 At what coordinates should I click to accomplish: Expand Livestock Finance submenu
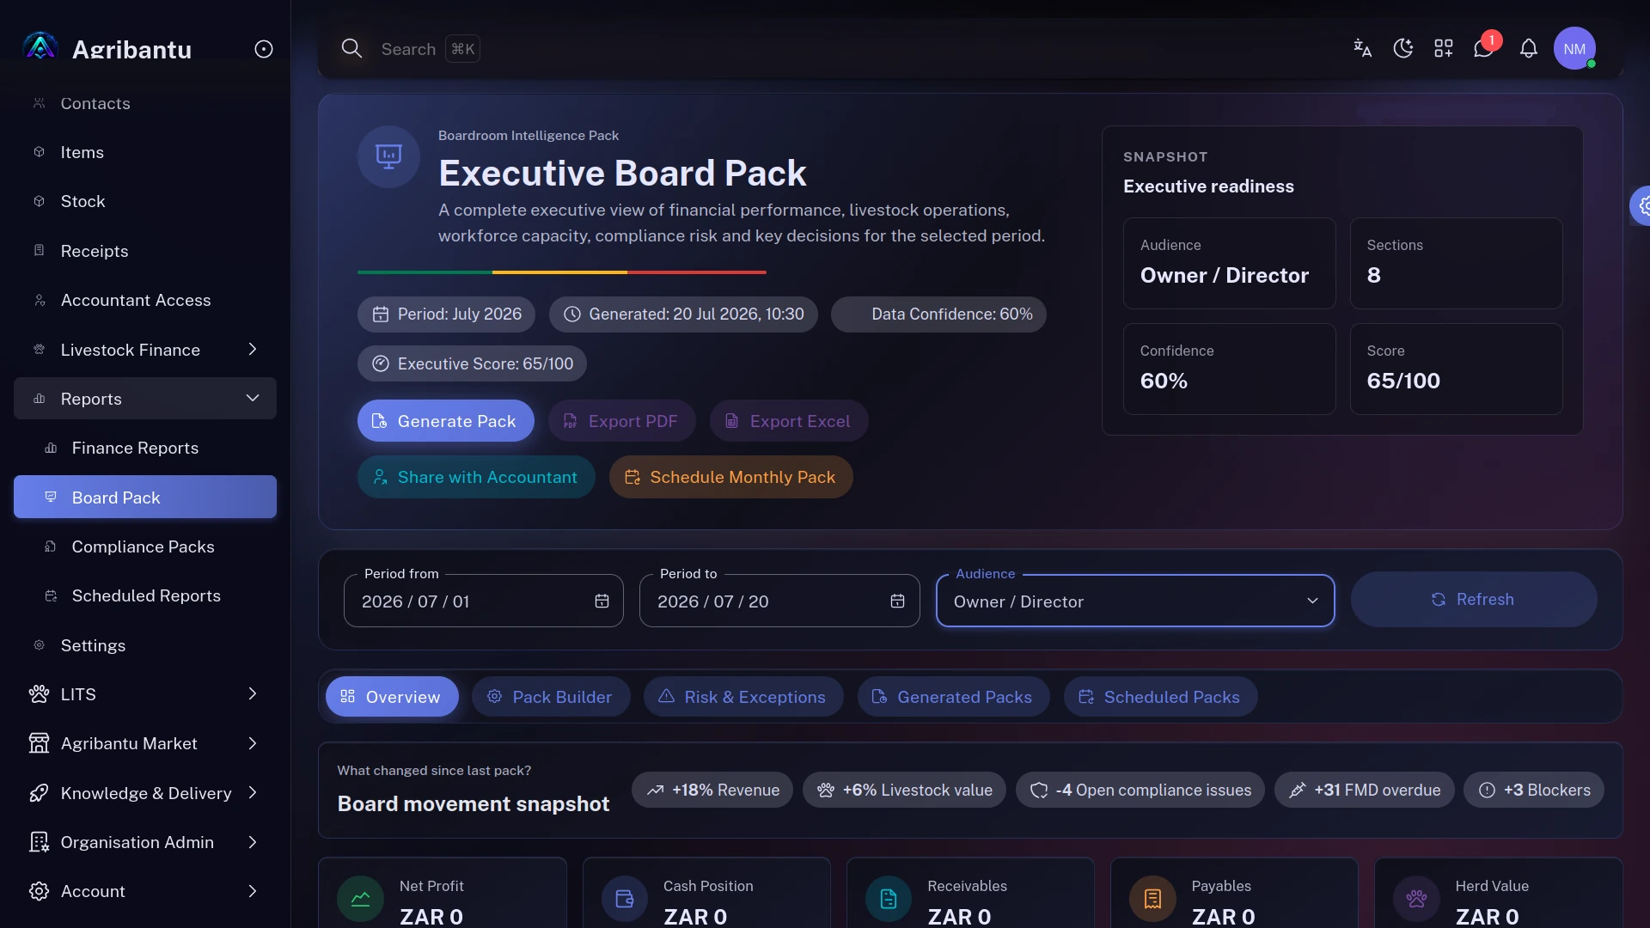pyautogui.click(x=145, y=350)
